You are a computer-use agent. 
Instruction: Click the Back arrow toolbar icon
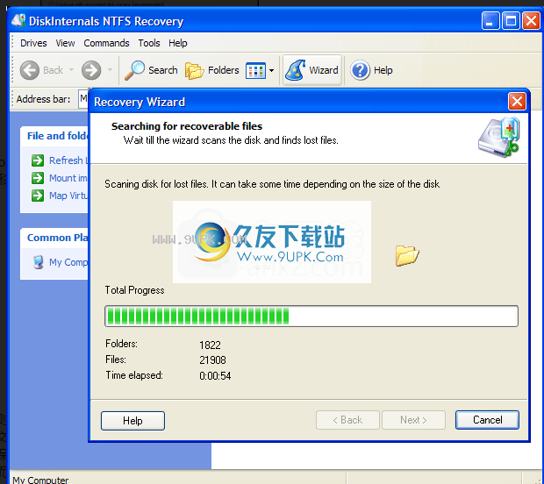pyautogui.click(x=30, y=70)
